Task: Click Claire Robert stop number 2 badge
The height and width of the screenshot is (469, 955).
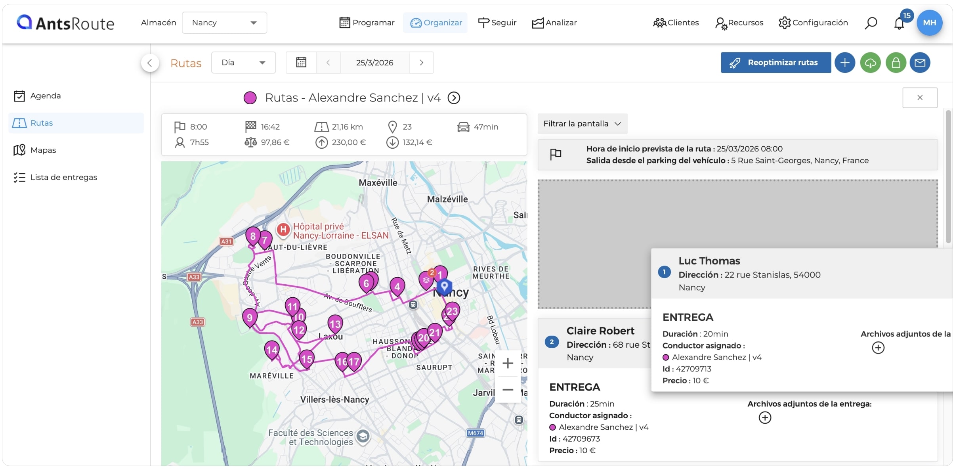Action: pos(552,342)
